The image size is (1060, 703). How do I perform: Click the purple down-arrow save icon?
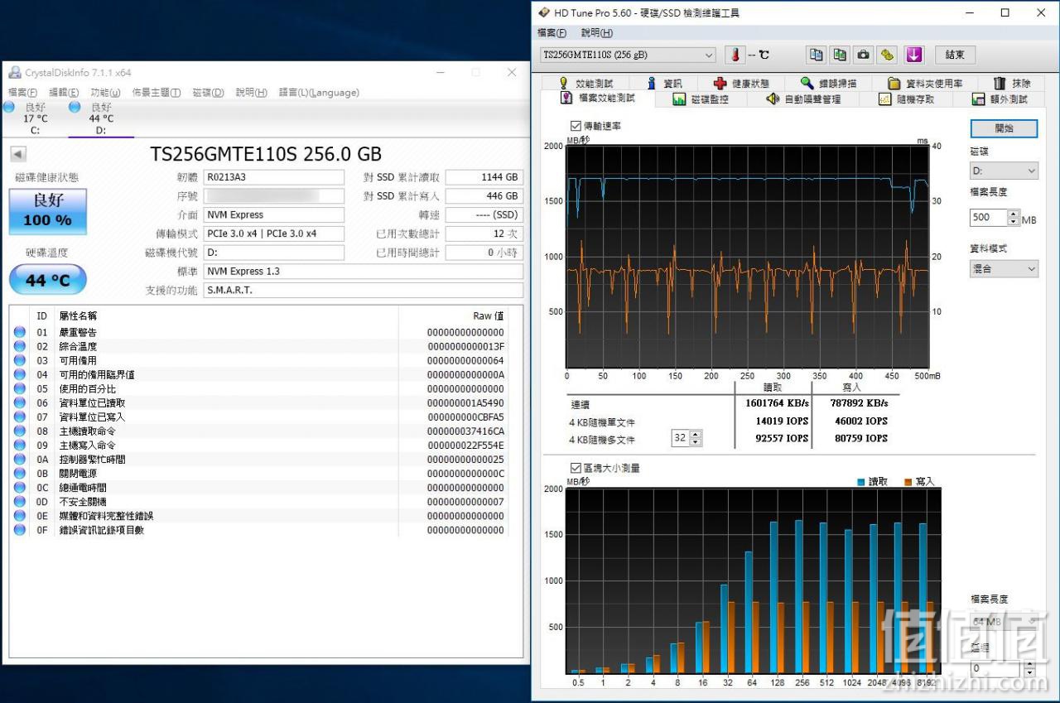pos(913,55)
